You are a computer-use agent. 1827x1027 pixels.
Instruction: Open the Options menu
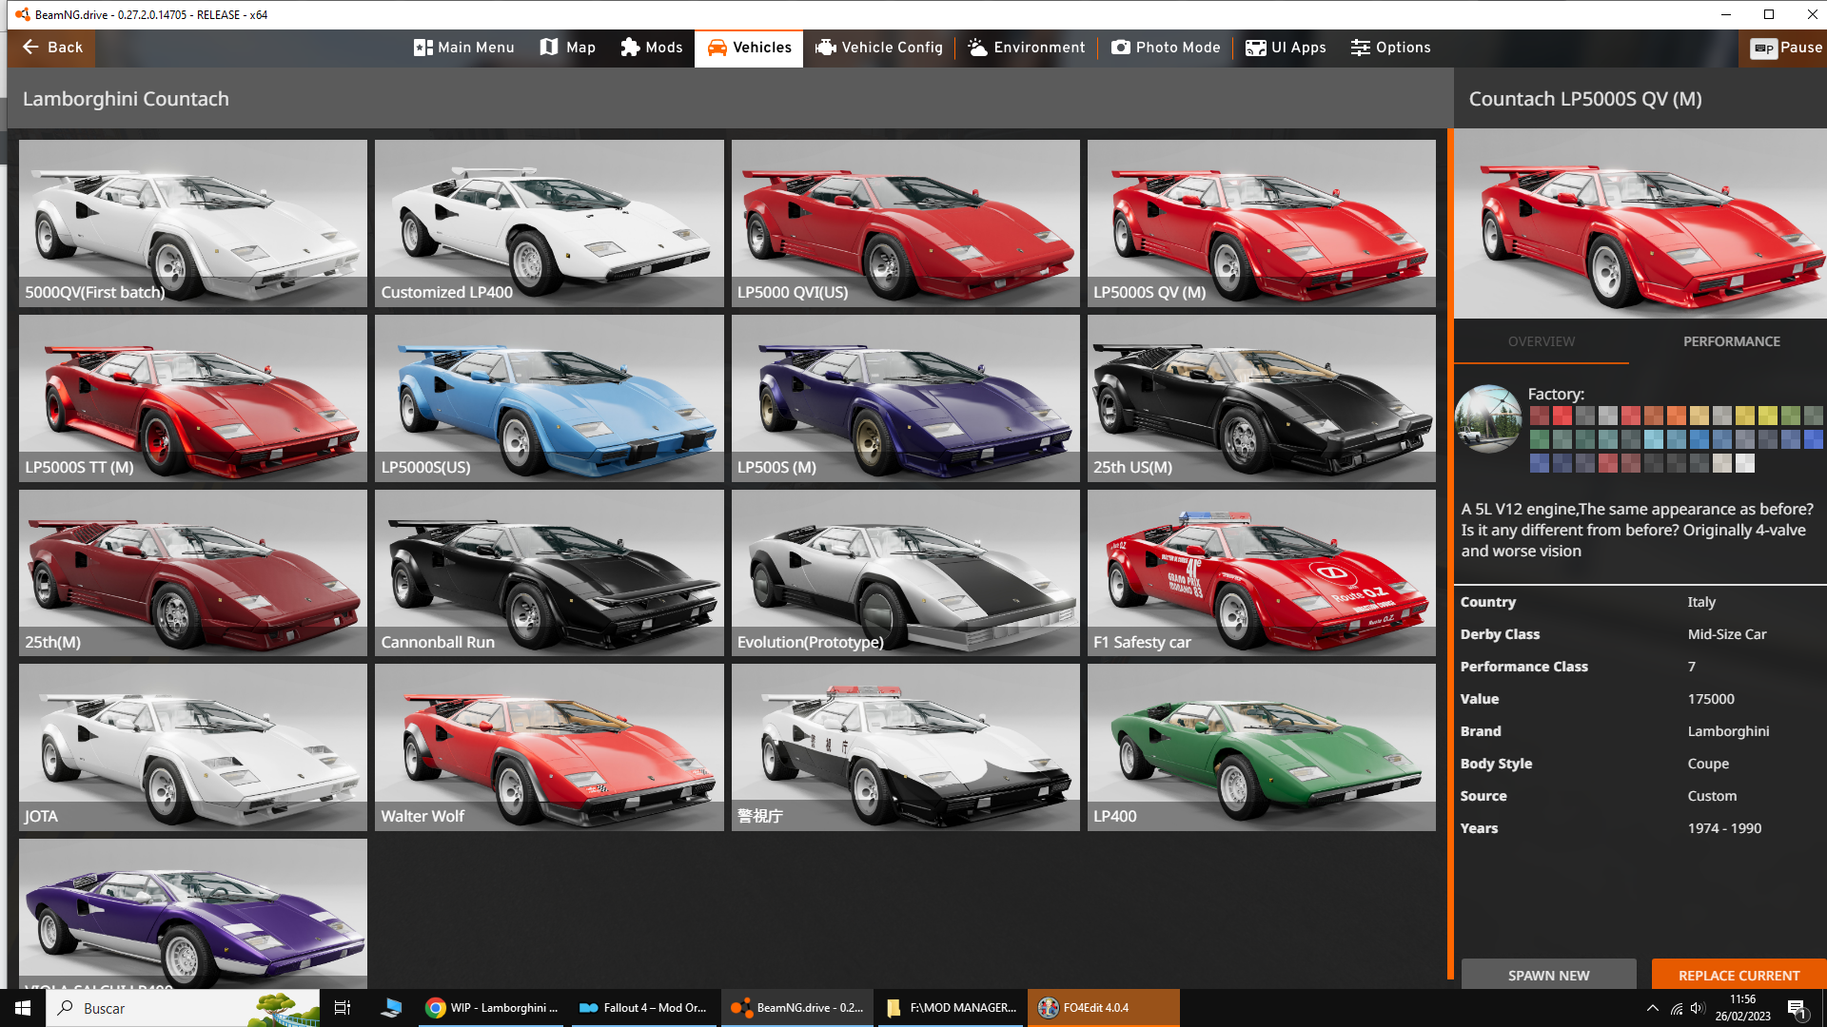[1390, 48]
